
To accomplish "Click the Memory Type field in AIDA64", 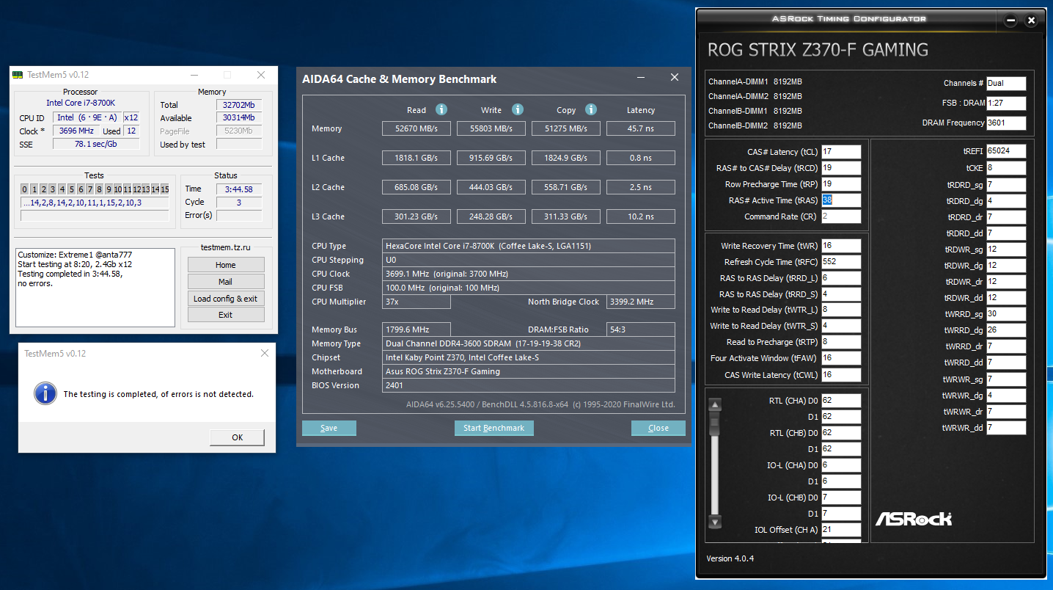I will (x=529, y=343).
